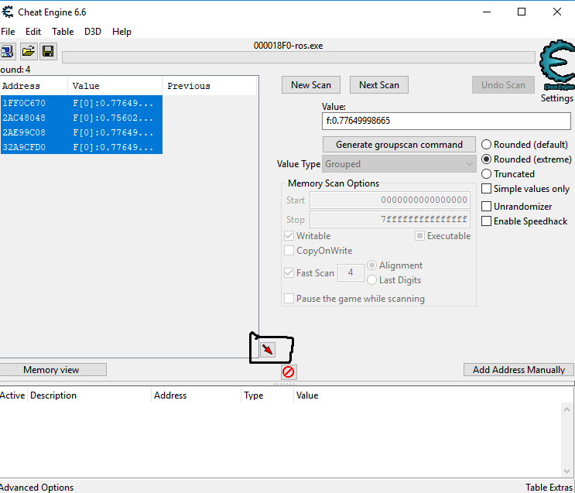The width and height of the screenshot is (575, 493).
Task: Click the Cheat Engine logo above Settings
Action: (x=557, y=65)
